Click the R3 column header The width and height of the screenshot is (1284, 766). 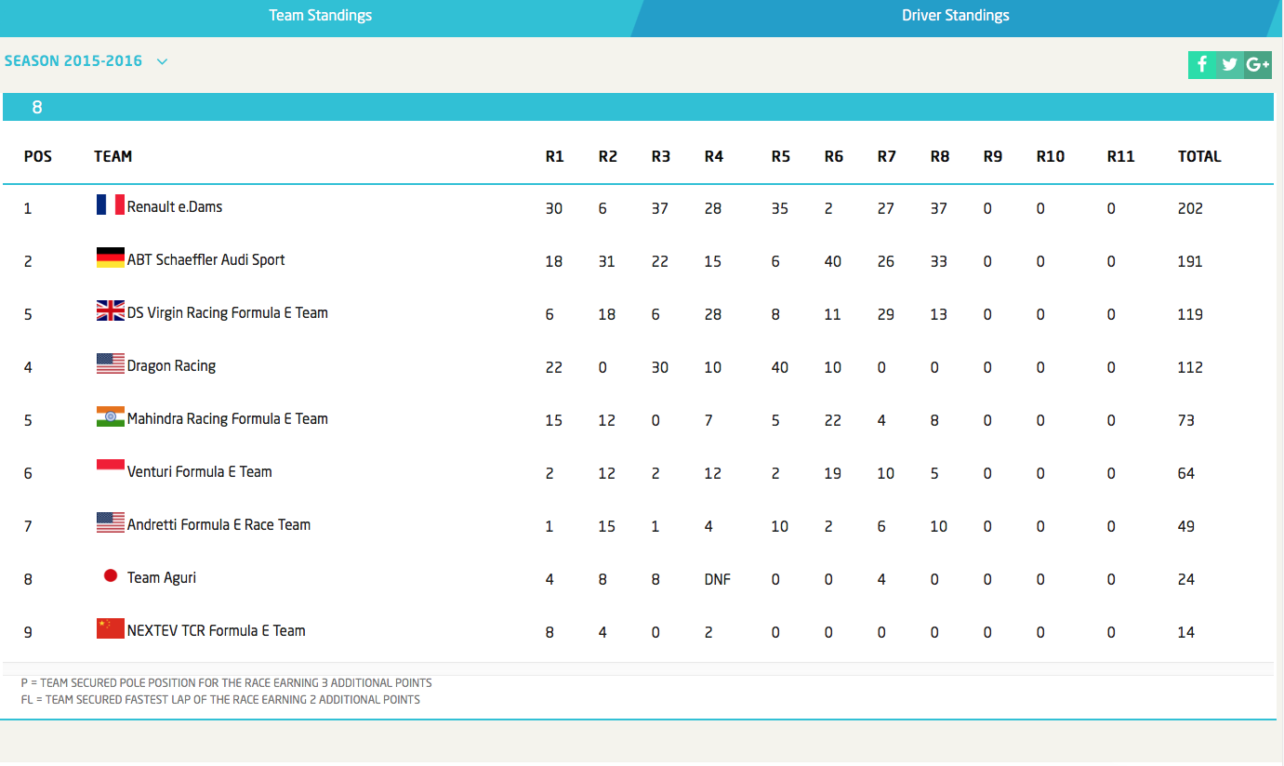pyautogui.click(x=661, y=156)
